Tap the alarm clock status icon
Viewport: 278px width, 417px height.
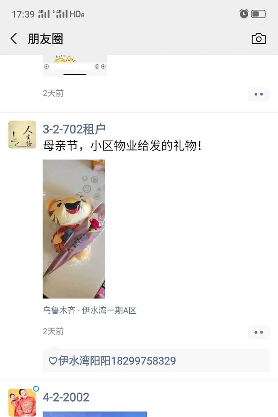point(244,13)
